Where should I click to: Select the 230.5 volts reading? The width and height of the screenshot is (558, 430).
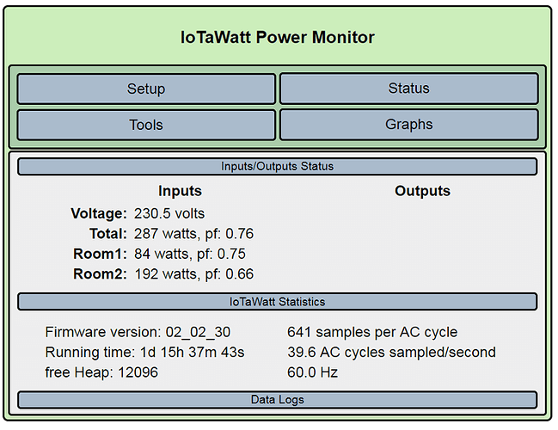point(169,213)
